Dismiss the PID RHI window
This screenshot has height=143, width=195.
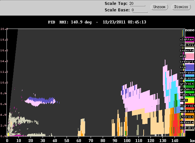[x=181, y=7]
